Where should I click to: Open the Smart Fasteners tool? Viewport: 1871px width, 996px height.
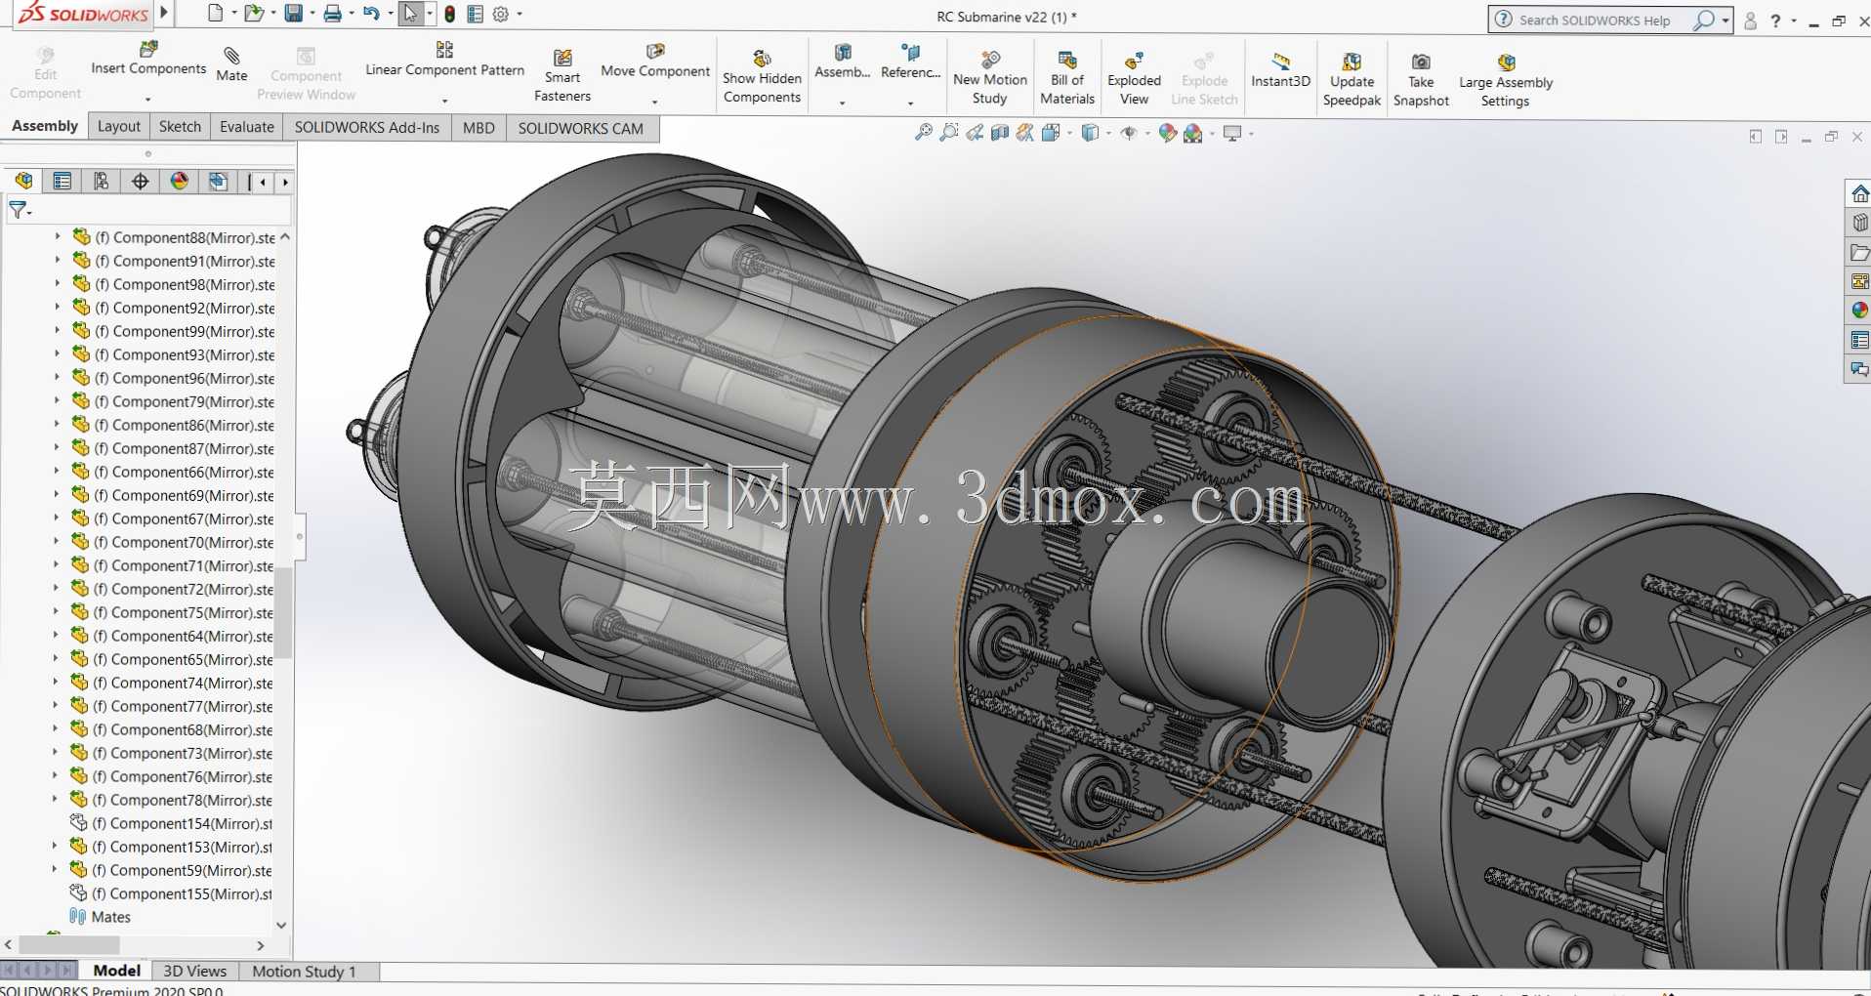[x=561, y=76]
